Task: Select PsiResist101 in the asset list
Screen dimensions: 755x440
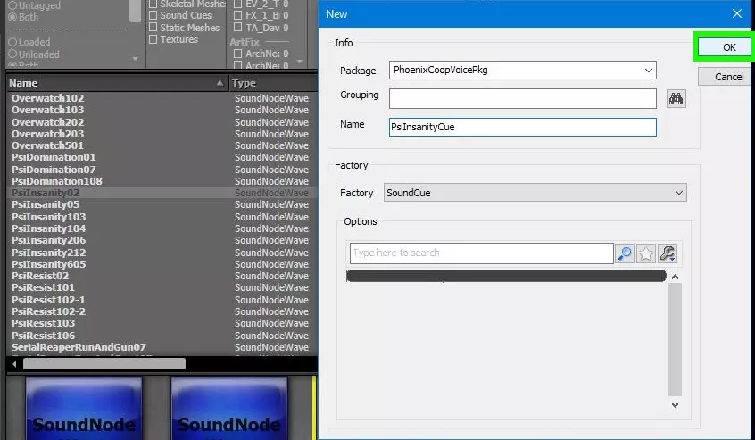Action: pyautogui.click(x=43, y=287)
